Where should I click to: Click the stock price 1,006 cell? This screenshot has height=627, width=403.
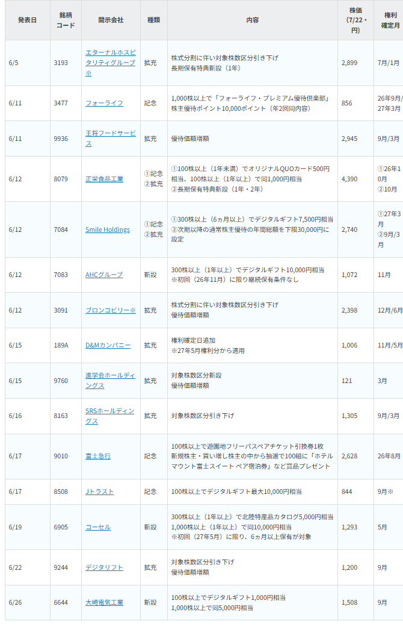pyautogui.click(x=355, y=345)
